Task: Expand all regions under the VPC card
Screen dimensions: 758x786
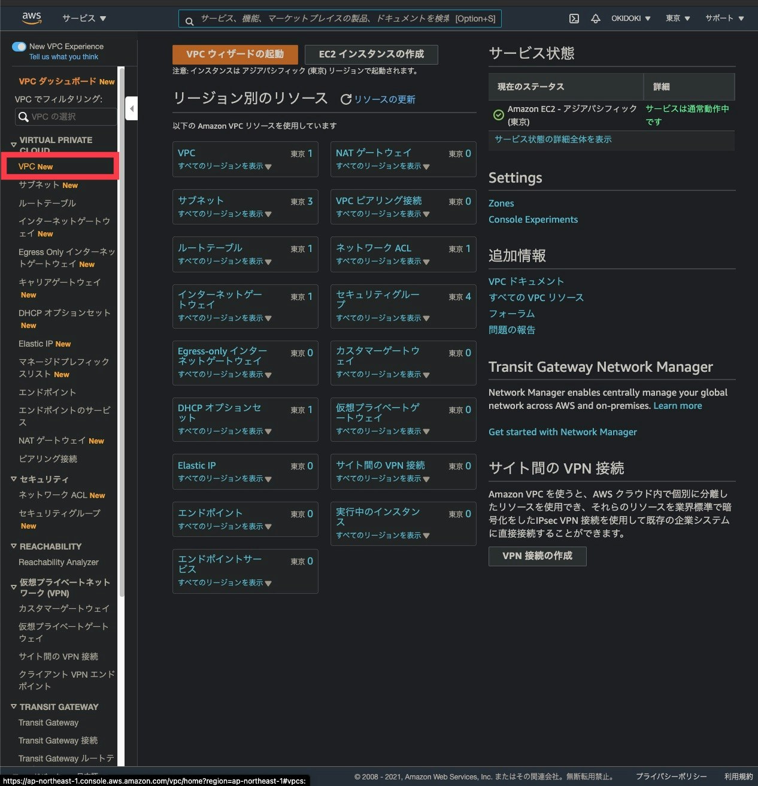Action: pyautogui.click(x=225, y=166)
